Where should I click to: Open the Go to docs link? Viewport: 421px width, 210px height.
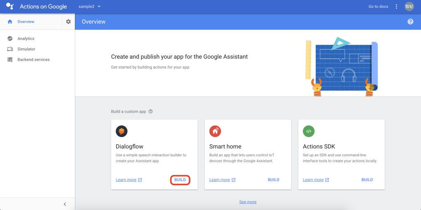click(378, 7)
